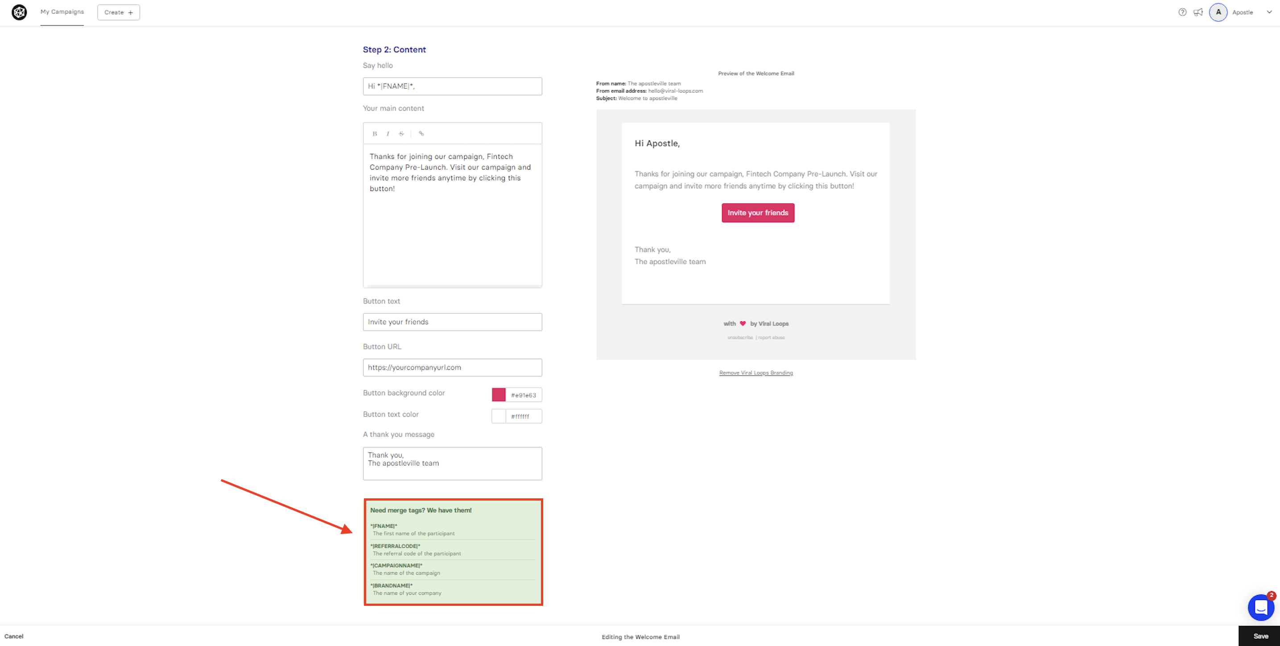Click report abuse link in preview

(771, 337)
